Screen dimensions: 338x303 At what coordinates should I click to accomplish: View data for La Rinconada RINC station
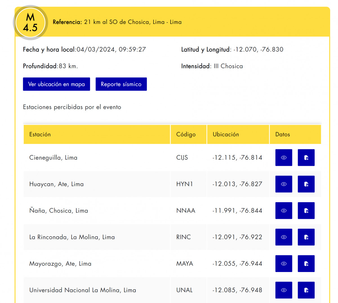284,237
